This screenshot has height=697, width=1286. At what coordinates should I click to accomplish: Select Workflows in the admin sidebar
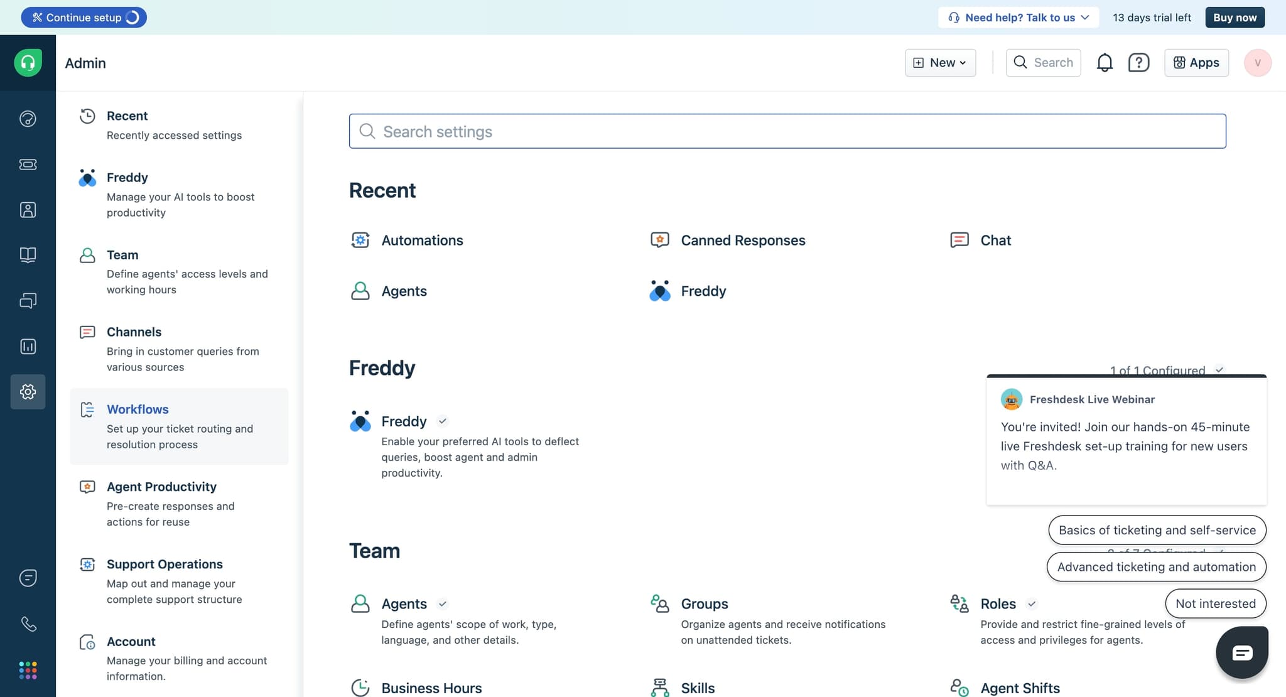point(138,409)
